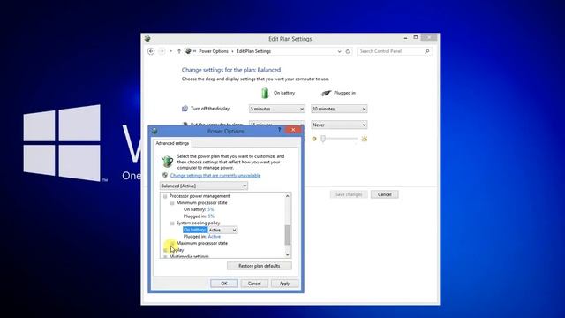Click the settings tree scroll down arrow

coord(288,254)
